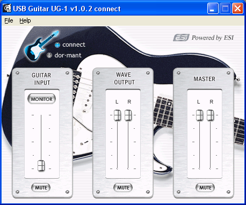The width and height of the screenshot is (246, 205).
Task: Select the dormant radio indicator
Action: click(49, 55)
